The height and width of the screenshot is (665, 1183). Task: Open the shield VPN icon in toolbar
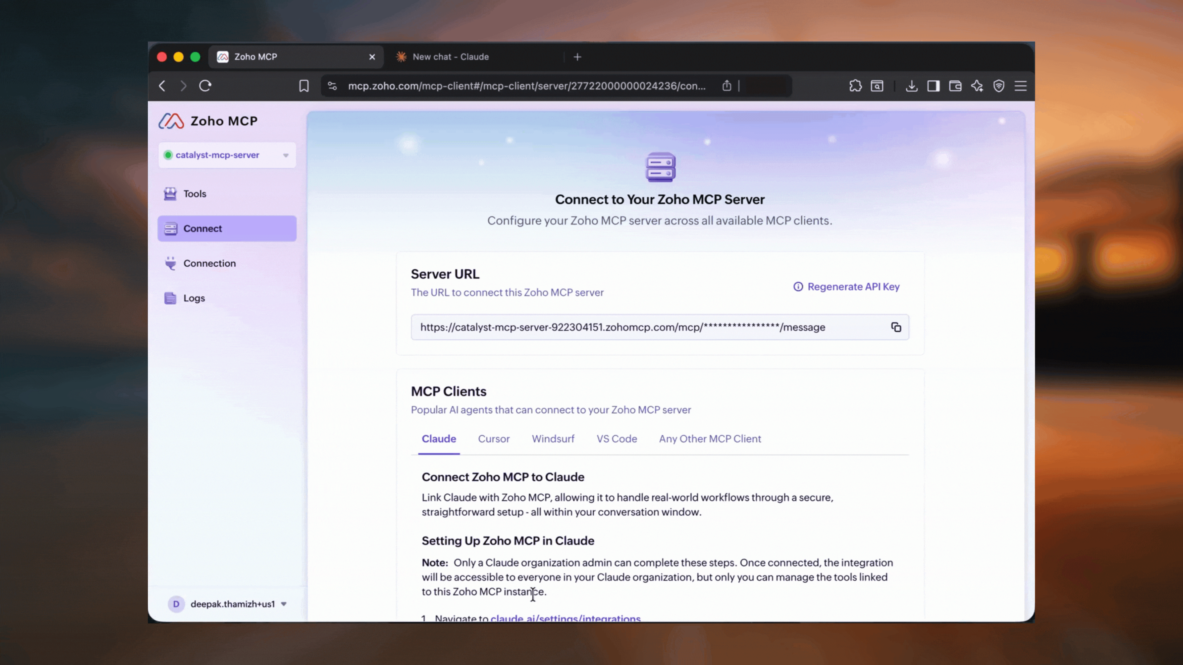pos(999,86)
